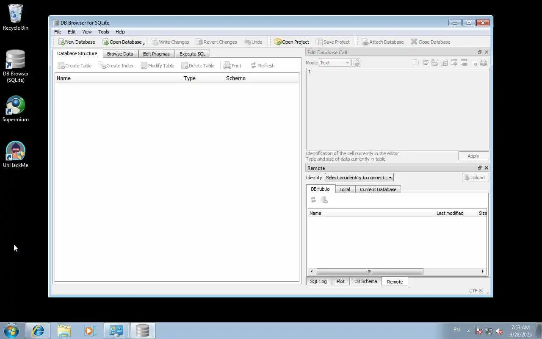Open the Tools menu
542x339 pixels.
104,32
